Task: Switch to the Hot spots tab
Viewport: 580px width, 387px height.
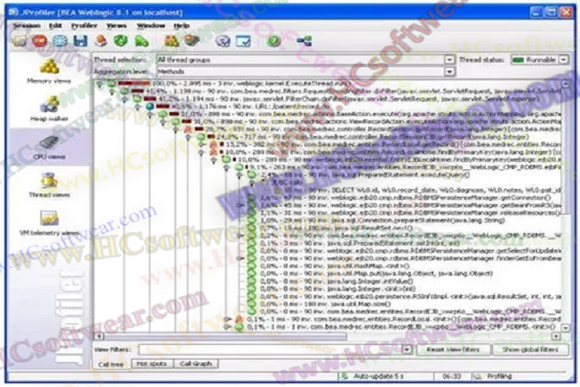Action: point(151,364)
